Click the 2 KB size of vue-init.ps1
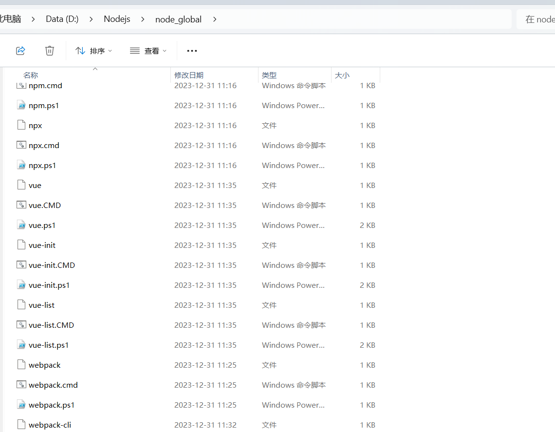The image size is (555, 432). [368, 285]
